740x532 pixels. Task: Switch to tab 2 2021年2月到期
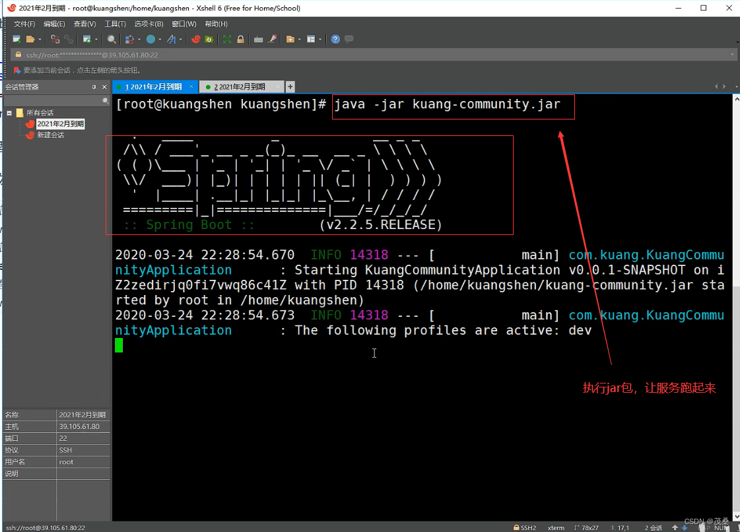coord(239,87)
